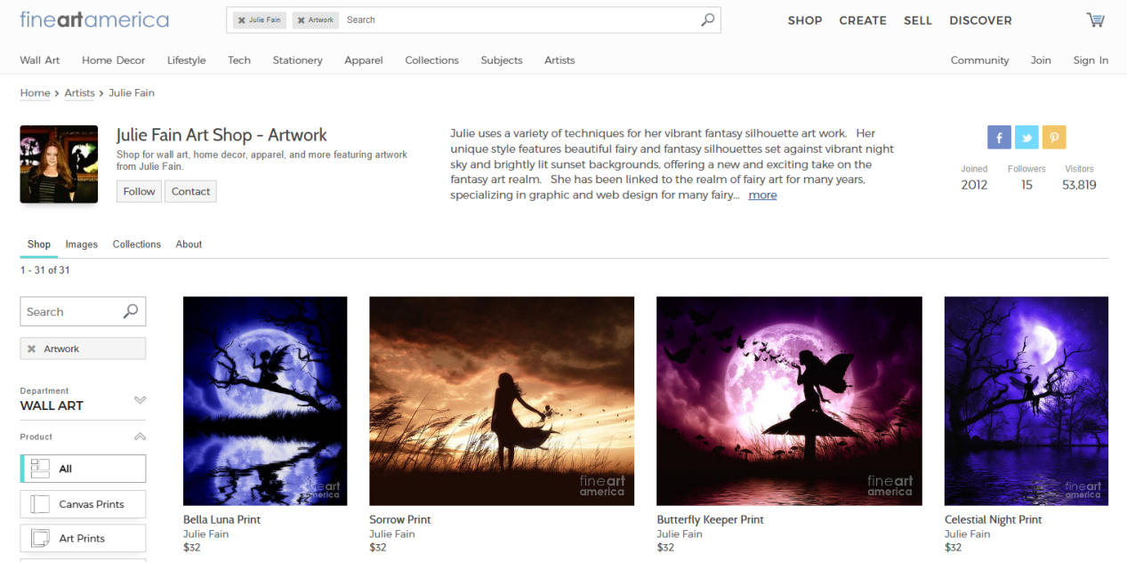1127x562 pixels.
Task: Collapse the Product section
Action: click(x=140, y=437)
